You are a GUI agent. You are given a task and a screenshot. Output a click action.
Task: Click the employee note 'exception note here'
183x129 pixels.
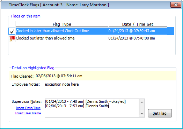pos(62,84)
